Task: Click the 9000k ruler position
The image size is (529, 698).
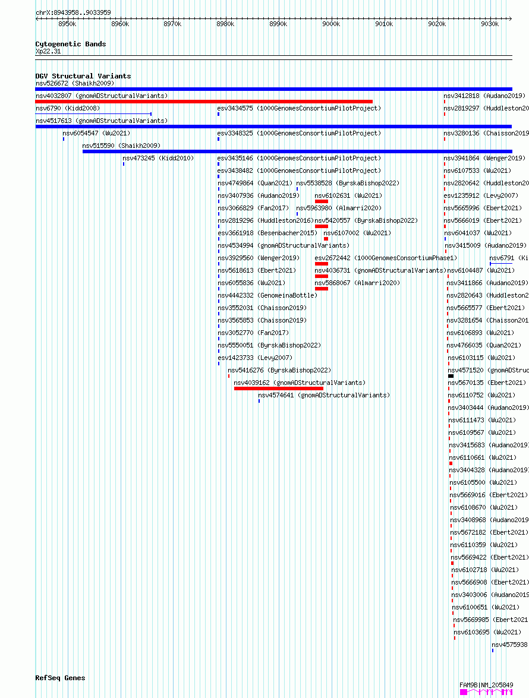Action: (331, 24)
